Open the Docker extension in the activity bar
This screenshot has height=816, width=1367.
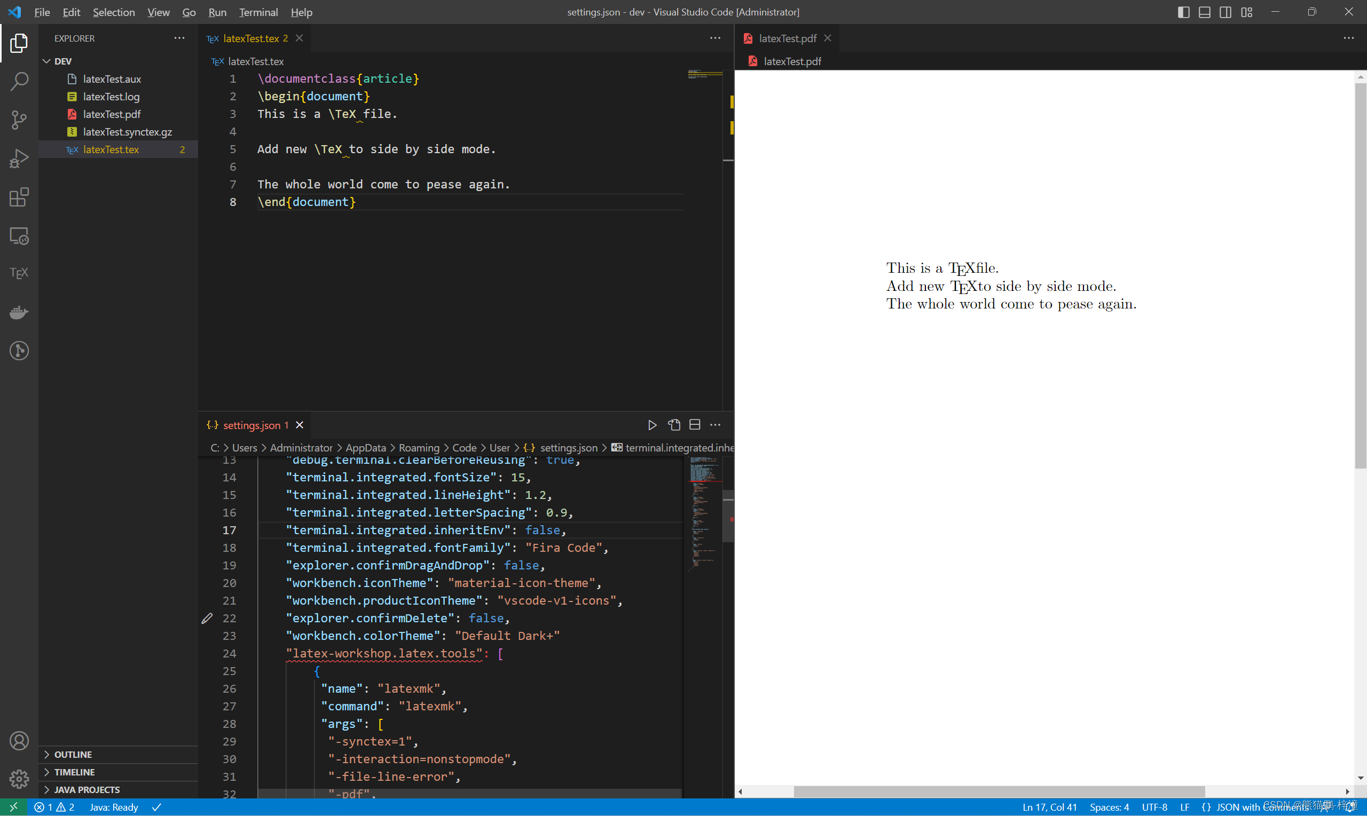tap(18, 312)
